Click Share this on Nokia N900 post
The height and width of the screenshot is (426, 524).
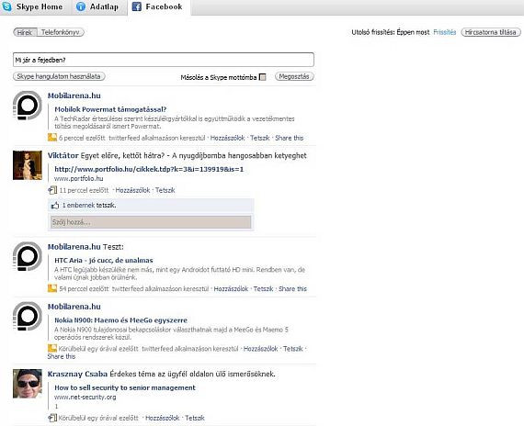pyautogui.click(x=62, y=356)
